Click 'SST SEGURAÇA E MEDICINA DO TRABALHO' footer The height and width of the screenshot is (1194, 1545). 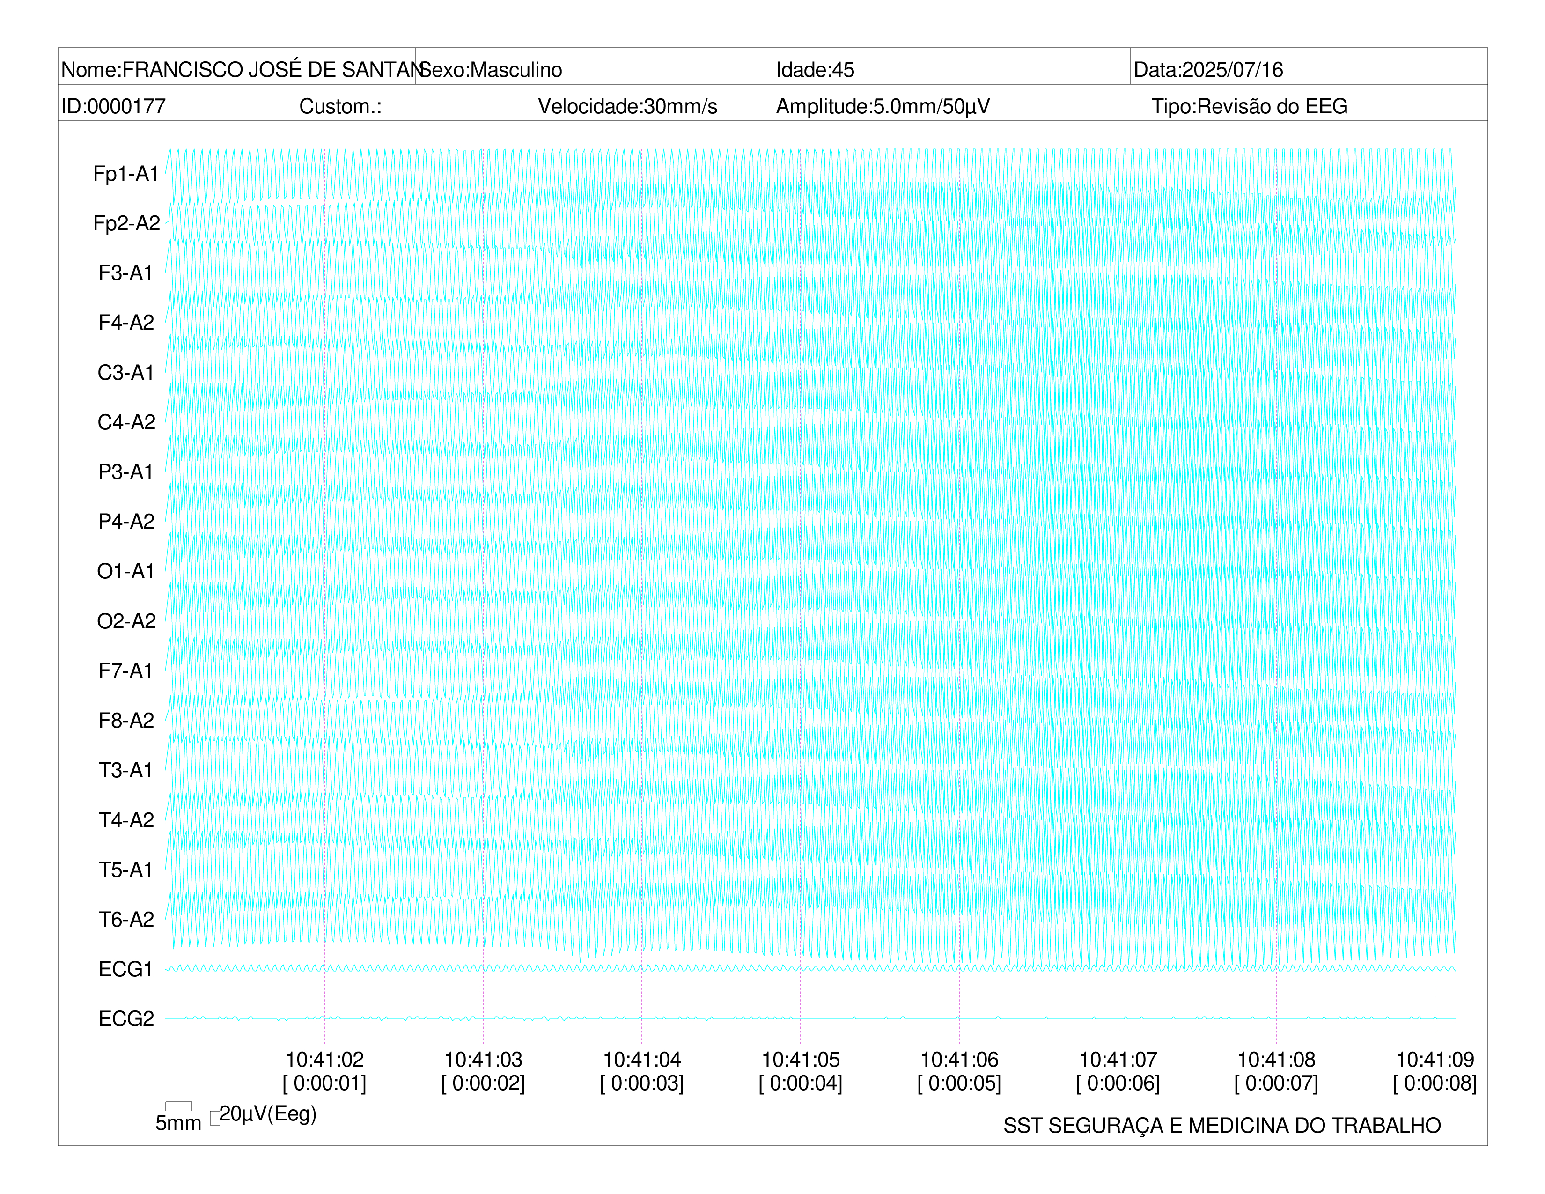click(x=1221, y=1125)
